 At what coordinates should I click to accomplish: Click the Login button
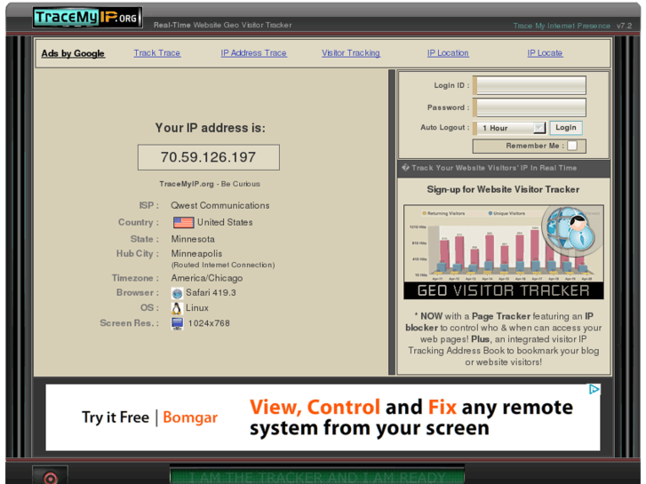click(x=566, y=128)
